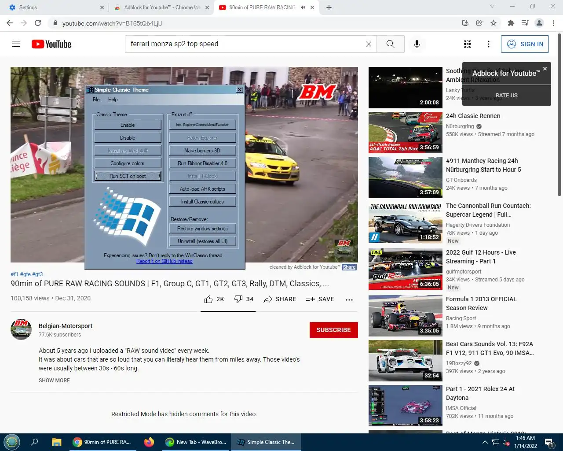Open the YouTube apps grid

[468, 44]
